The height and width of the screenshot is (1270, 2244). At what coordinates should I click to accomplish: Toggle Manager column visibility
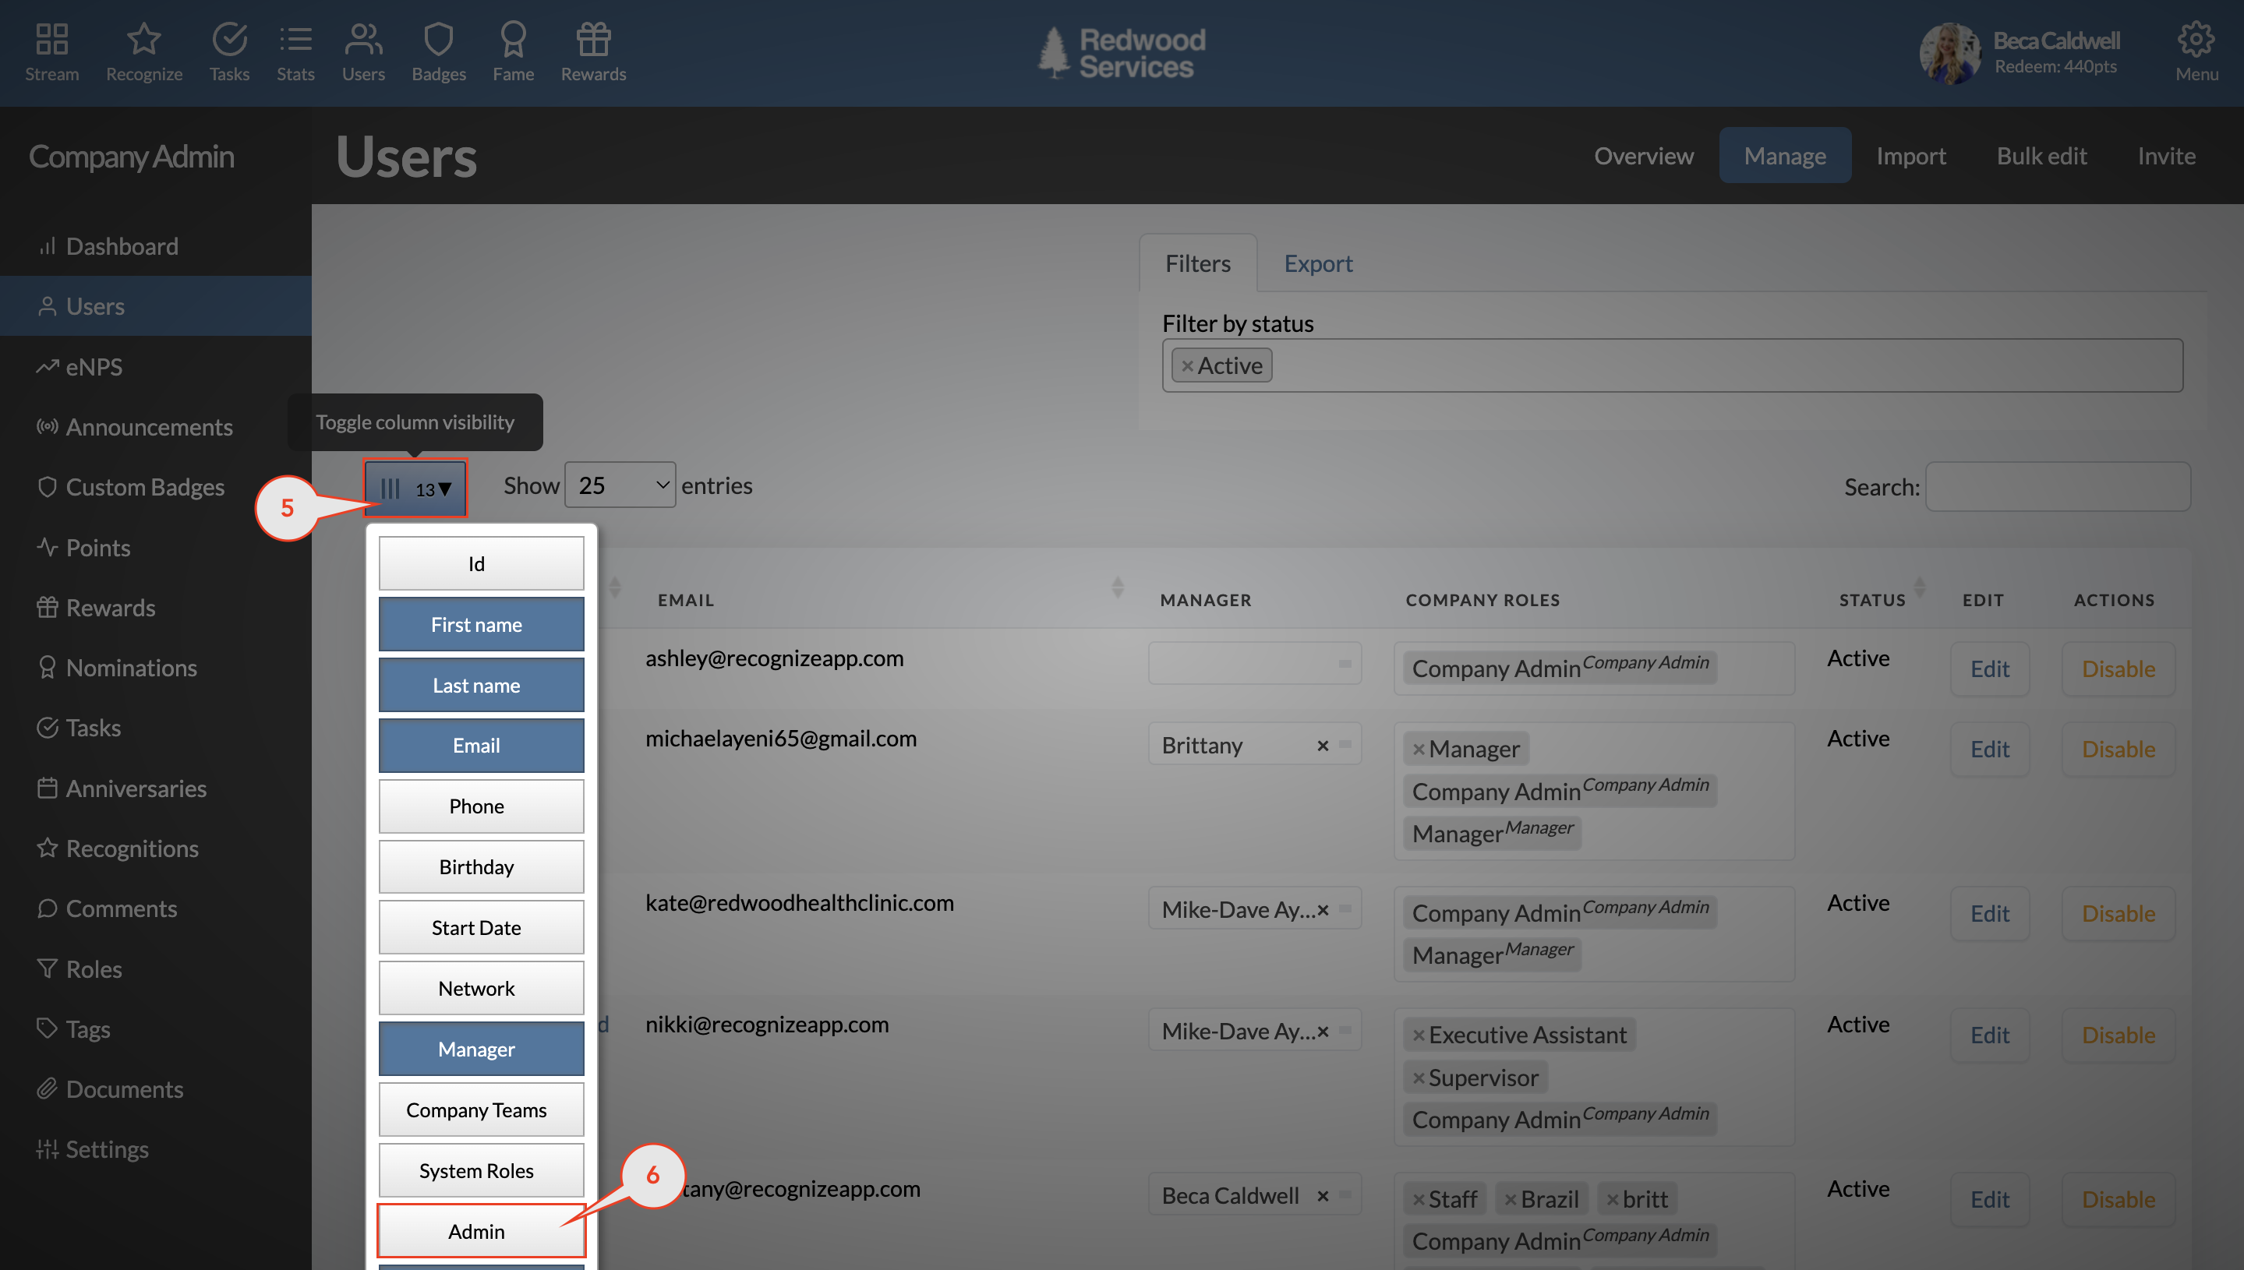click(481, 1050)
